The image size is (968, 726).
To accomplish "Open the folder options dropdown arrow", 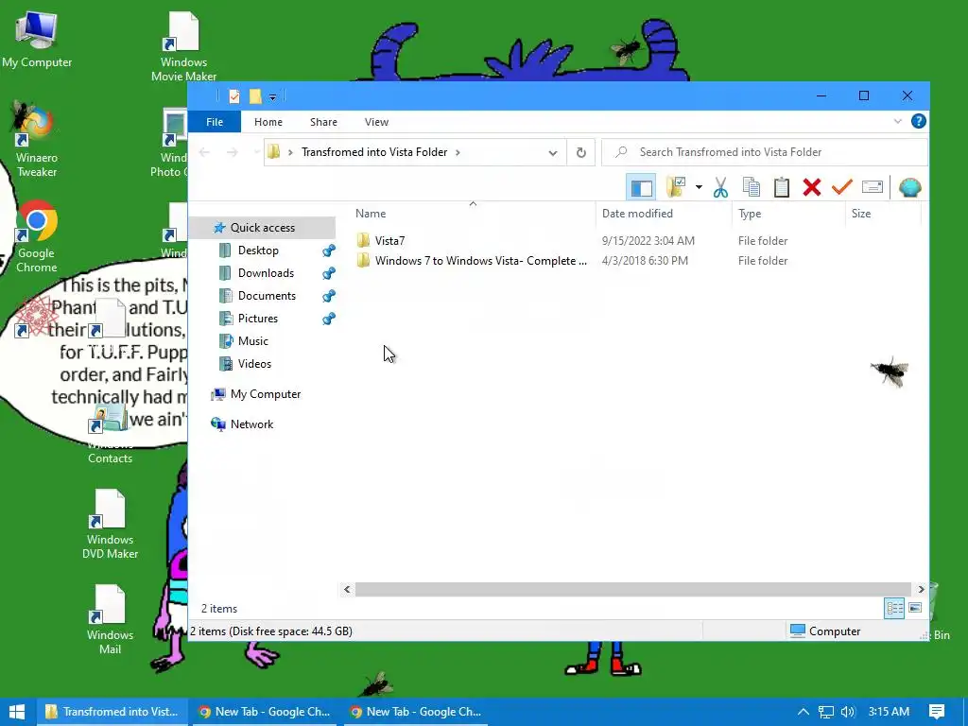I will click(699, 187).
